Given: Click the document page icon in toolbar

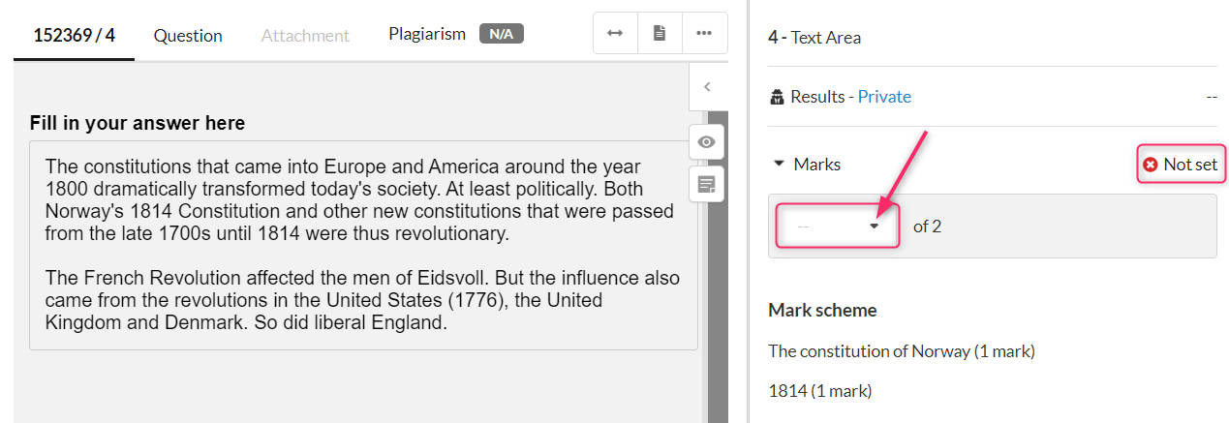Looking at the screenshot, I should 660,33.
